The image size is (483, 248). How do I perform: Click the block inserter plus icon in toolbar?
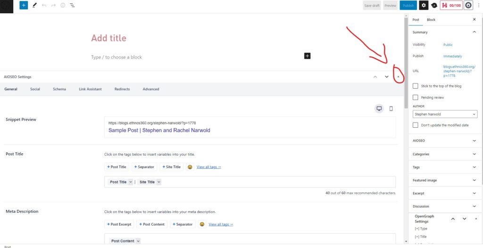click(24, 5)
